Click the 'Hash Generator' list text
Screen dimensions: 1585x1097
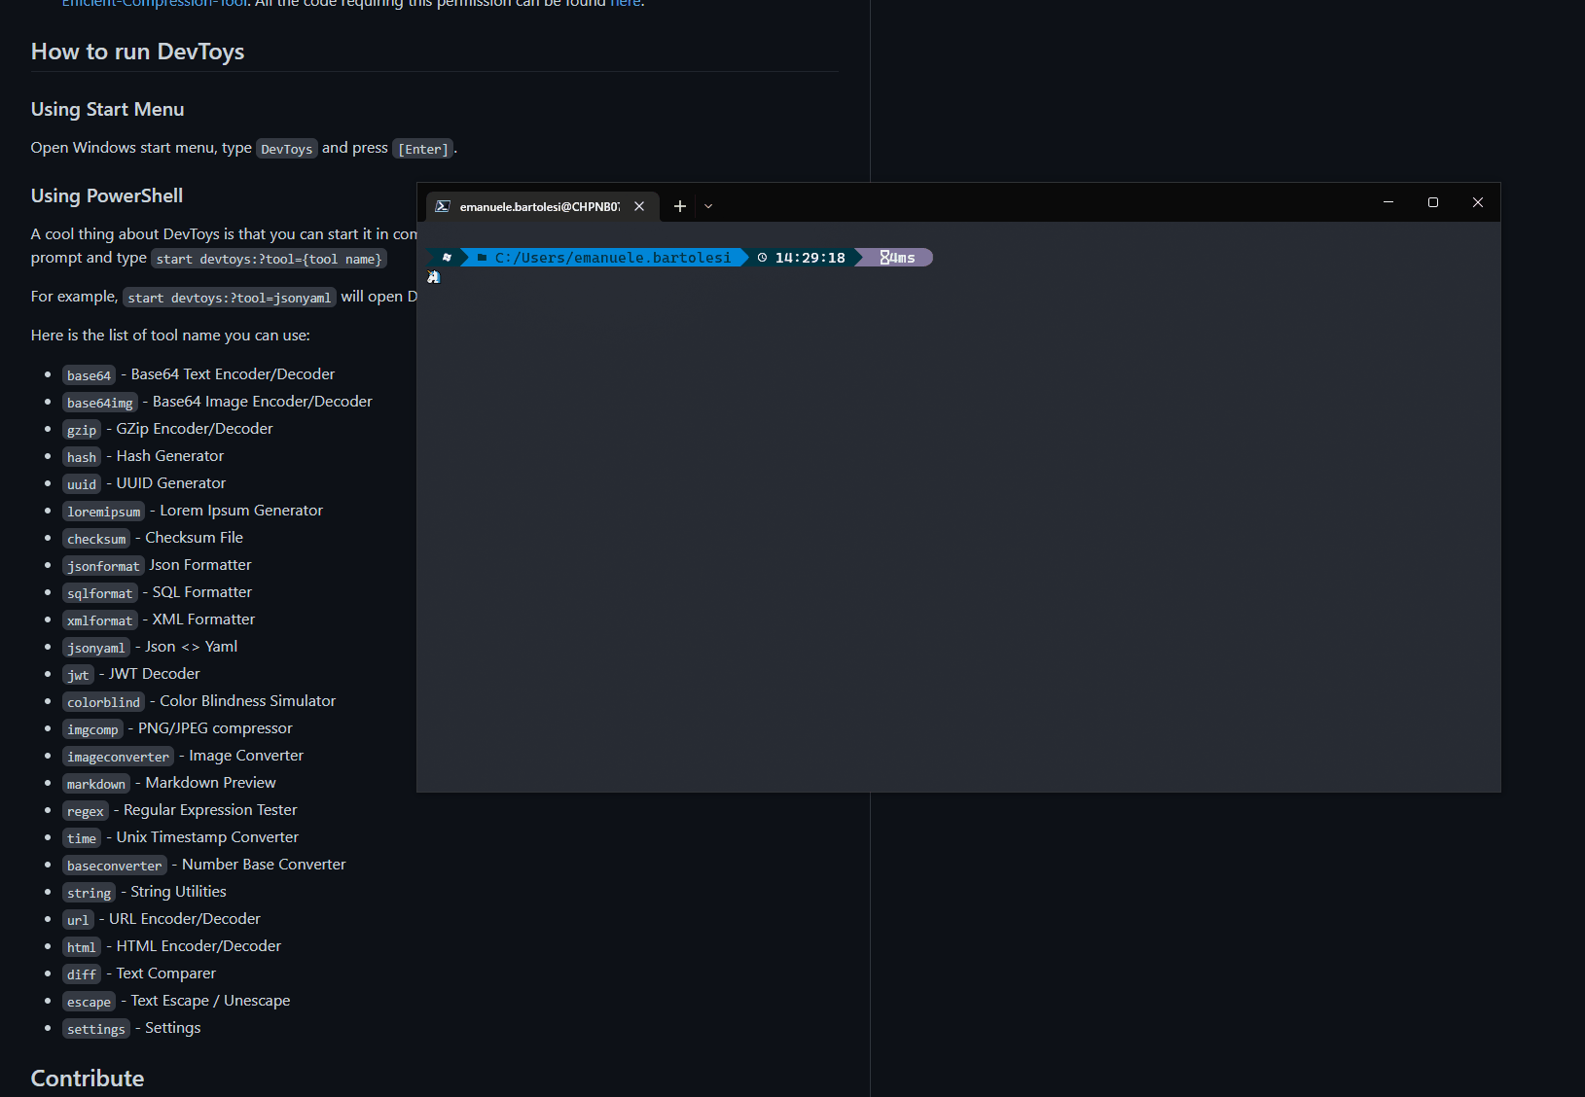170,456
